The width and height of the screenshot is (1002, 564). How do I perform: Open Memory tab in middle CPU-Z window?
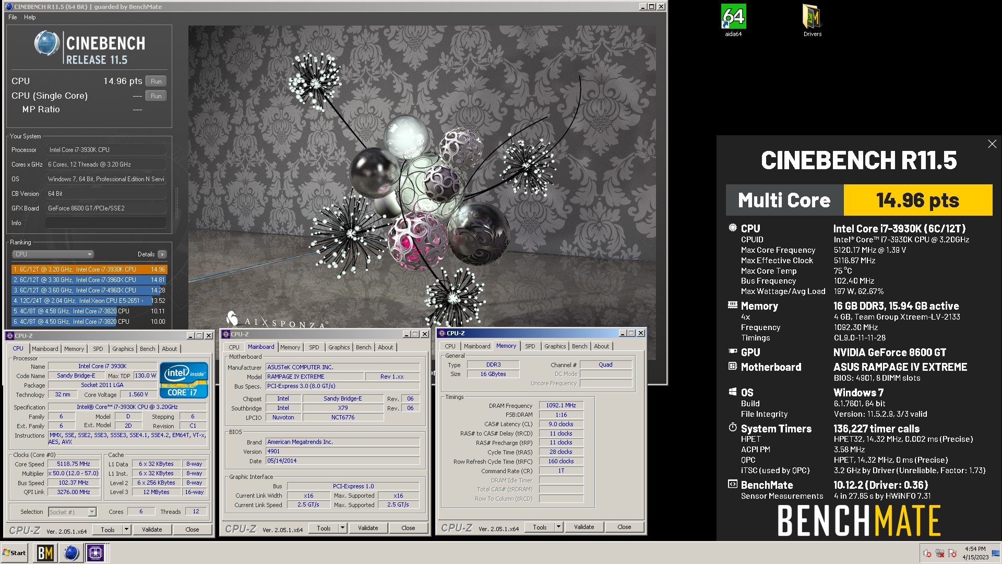point(290,347)
